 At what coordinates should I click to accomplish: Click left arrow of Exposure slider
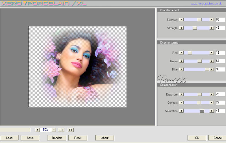tap(181, 94)
